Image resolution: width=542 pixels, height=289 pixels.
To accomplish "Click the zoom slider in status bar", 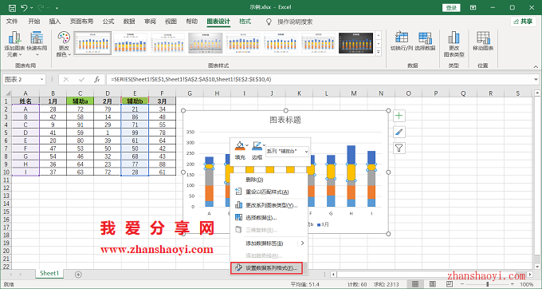I will [x=488, y=284].
